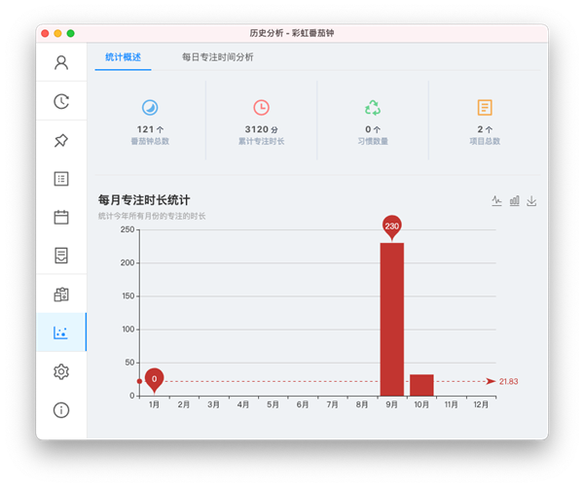The height and width of the screenshot is (487, 584).
Task: Open the user profile sidebar icon
Action: pyautogui.click(x=61, y=62)
